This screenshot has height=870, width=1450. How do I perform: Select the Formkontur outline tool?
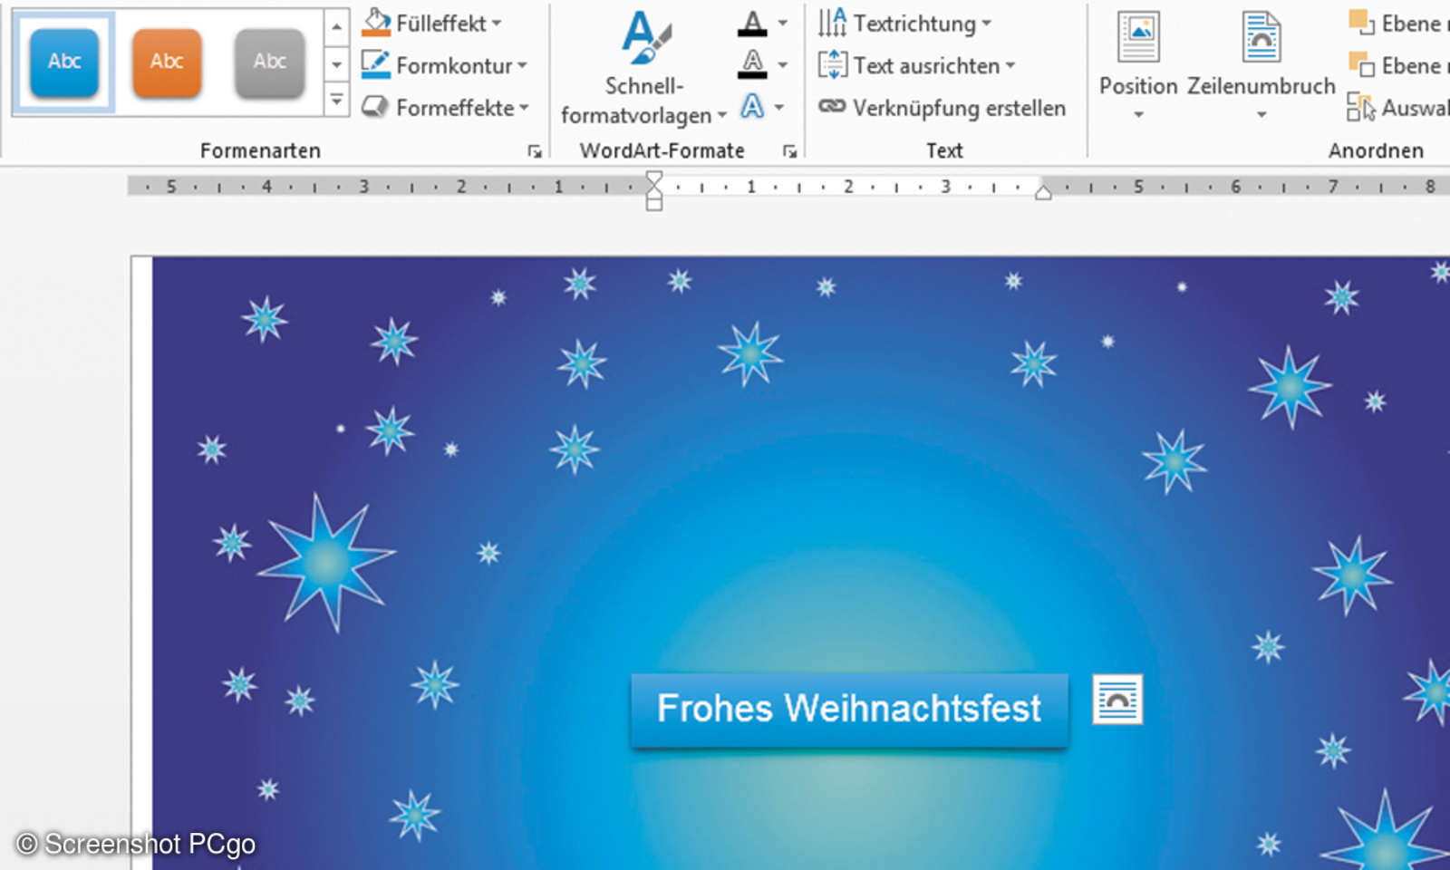[443, 64]
